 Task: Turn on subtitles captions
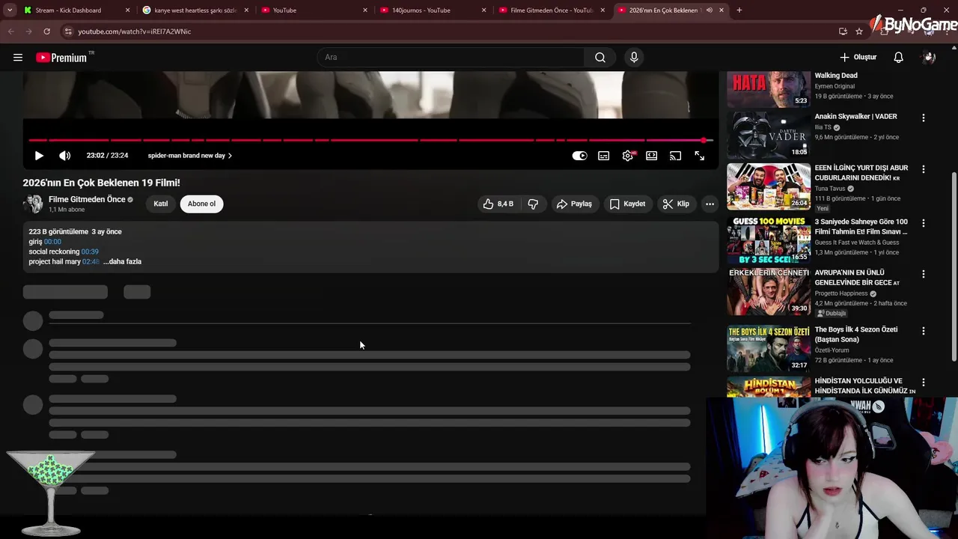[x=604, y=156]
